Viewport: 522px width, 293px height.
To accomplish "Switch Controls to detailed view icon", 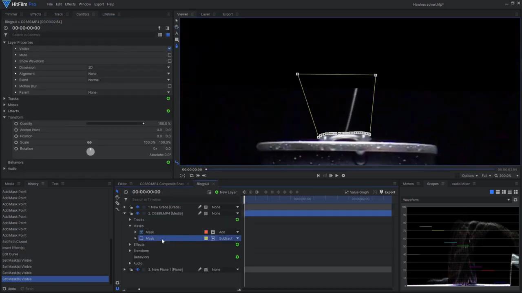I will point(168,35).
